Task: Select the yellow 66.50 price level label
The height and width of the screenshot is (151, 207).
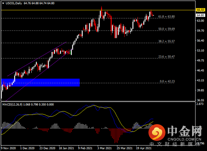Action: pyautogui.click(x=200, y=10)
